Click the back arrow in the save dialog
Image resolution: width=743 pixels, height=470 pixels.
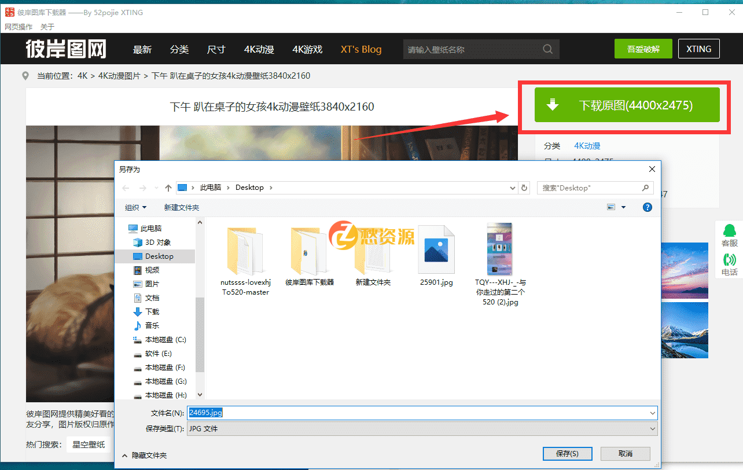126,187
